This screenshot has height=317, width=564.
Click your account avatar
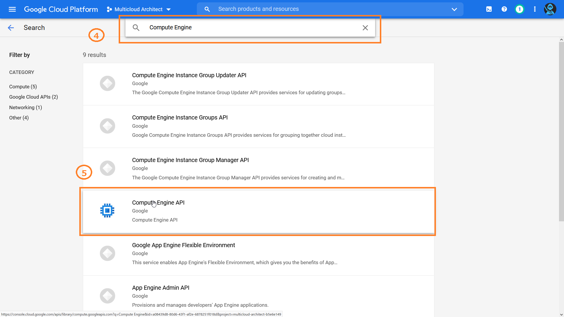[550, 9]
